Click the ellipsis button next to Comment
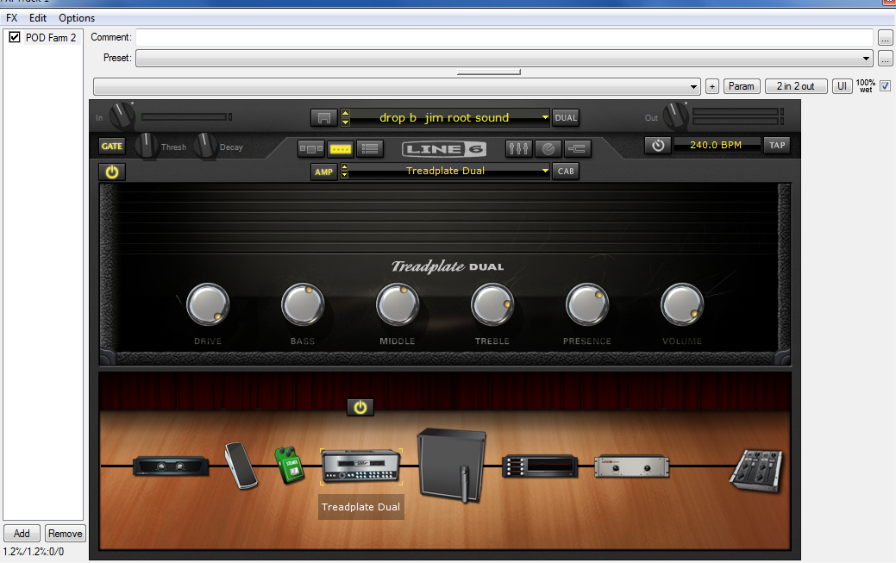Screen dimensions: 896x563 pos(885,38)
